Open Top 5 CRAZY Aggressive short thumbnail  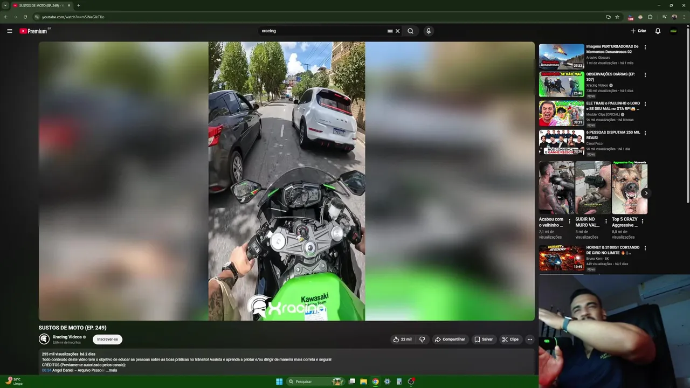629,188
